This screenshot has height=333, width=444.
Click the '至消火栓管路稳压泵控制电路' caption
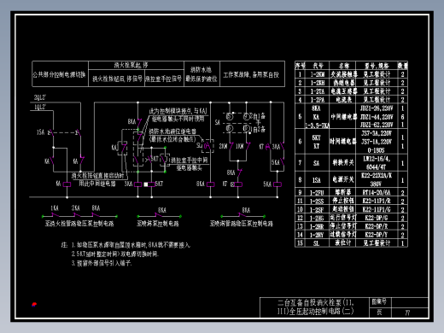click(x=79, y=224)
